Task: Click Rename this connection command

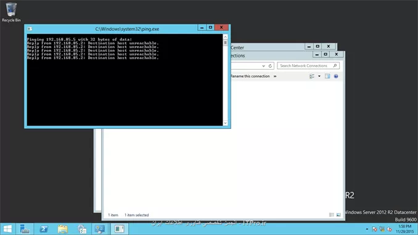Action: [250, 76]
